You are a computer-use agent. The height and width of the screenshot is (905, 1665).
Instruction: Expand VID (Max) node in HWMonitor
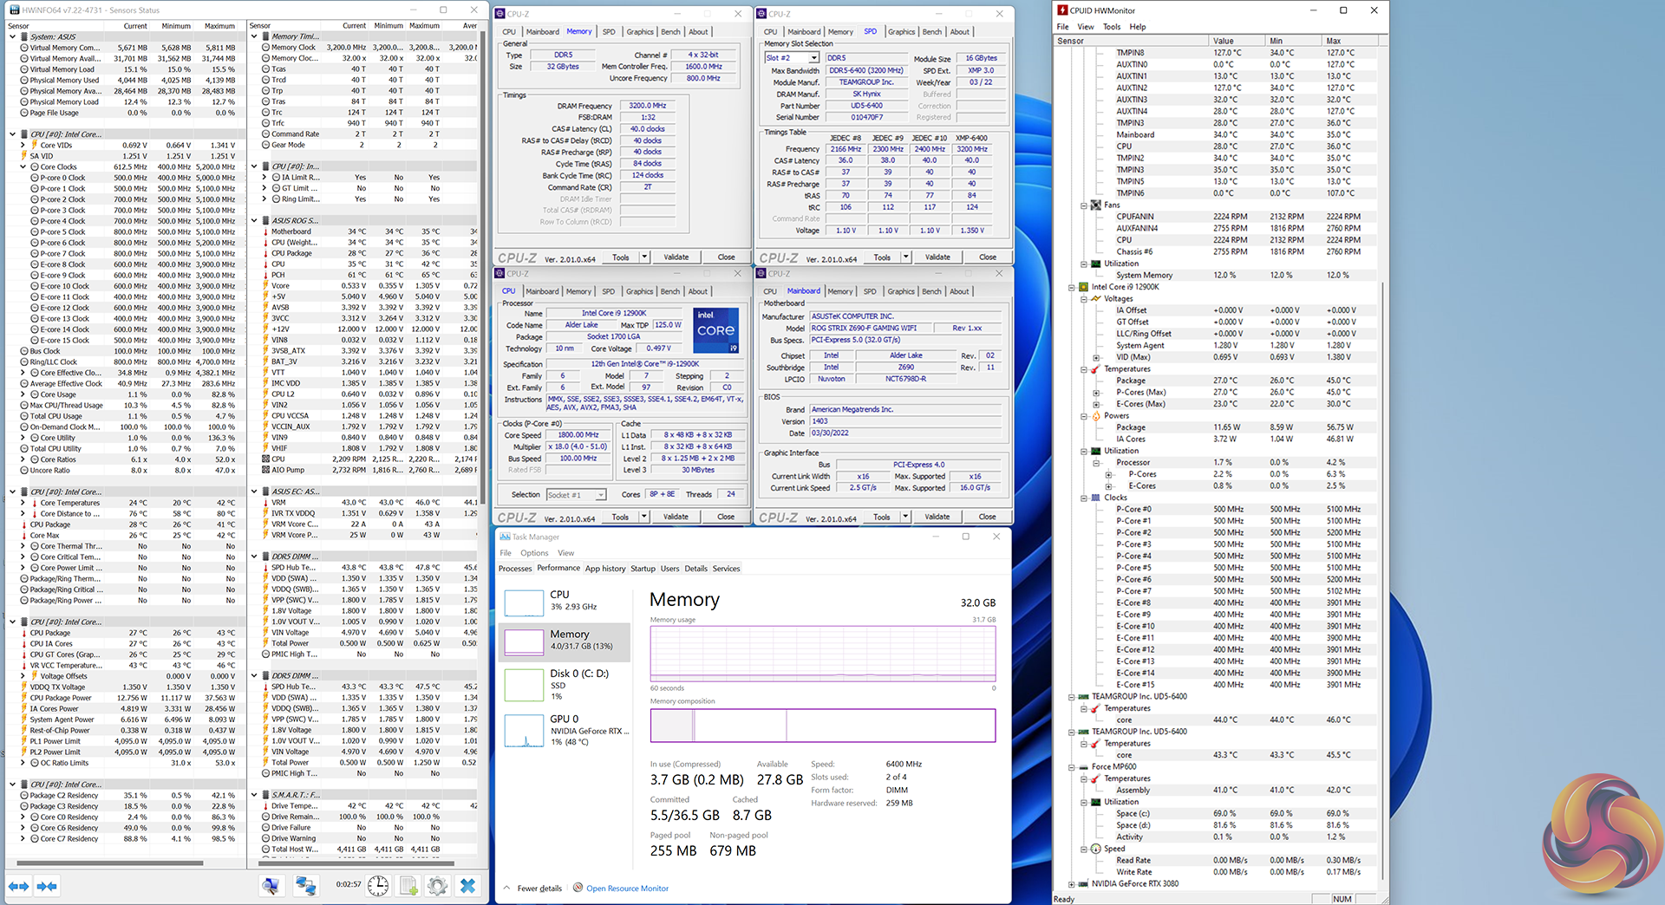pyautogui.click(x=1096, y=357)
